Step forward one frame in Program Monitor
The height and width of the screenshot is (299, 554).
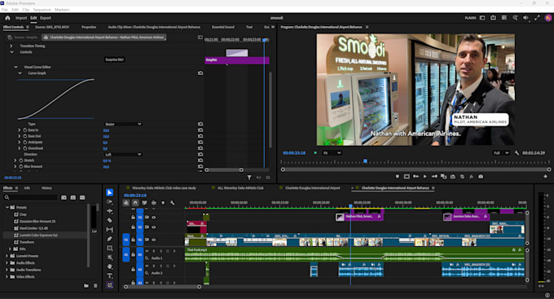pos(434,176)
